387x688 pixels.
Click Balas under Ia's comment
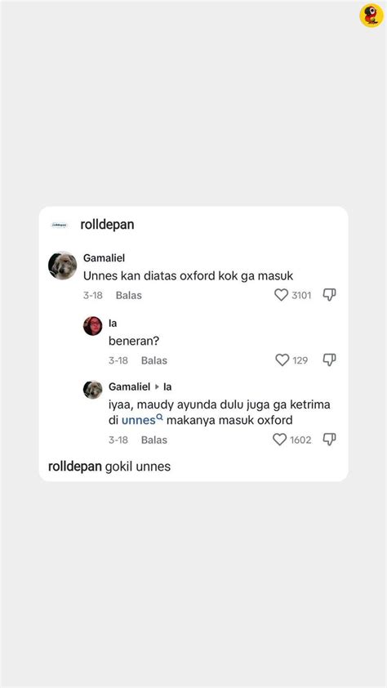point(153,360)
